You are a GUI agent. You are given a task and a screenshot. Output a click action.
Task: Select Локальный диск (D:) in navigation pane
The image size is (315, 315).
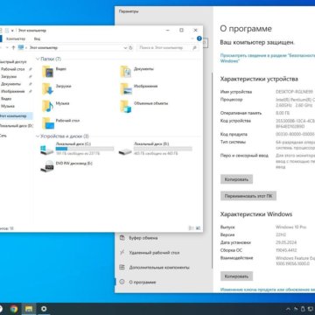(x=17, y=126)
